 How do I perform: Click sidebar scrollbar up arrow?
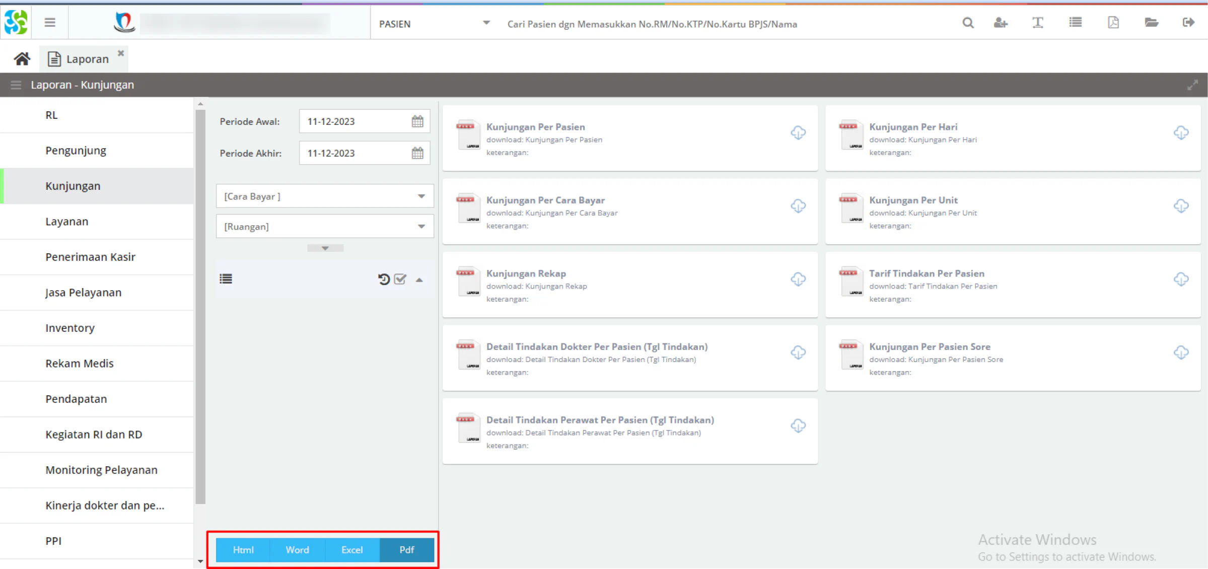[x=200, y=104]
